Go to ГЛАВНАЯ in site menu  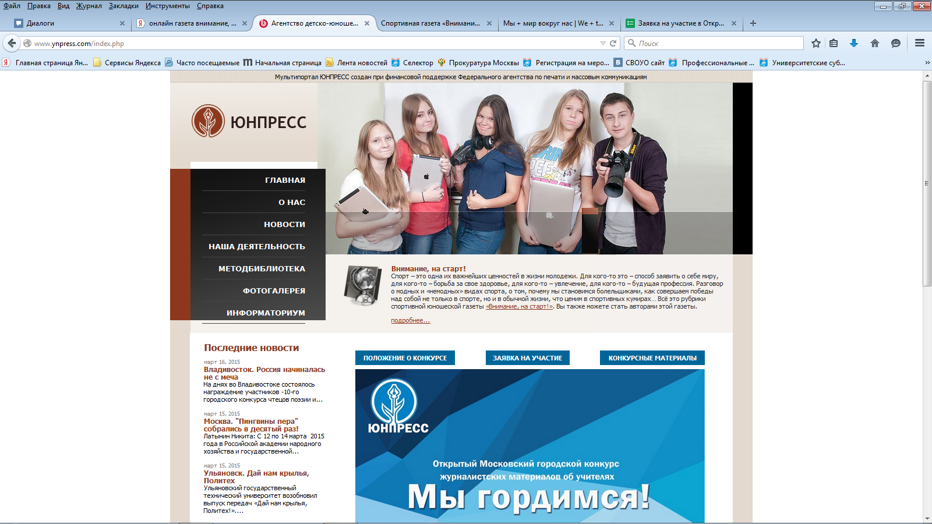click(285, 180)
